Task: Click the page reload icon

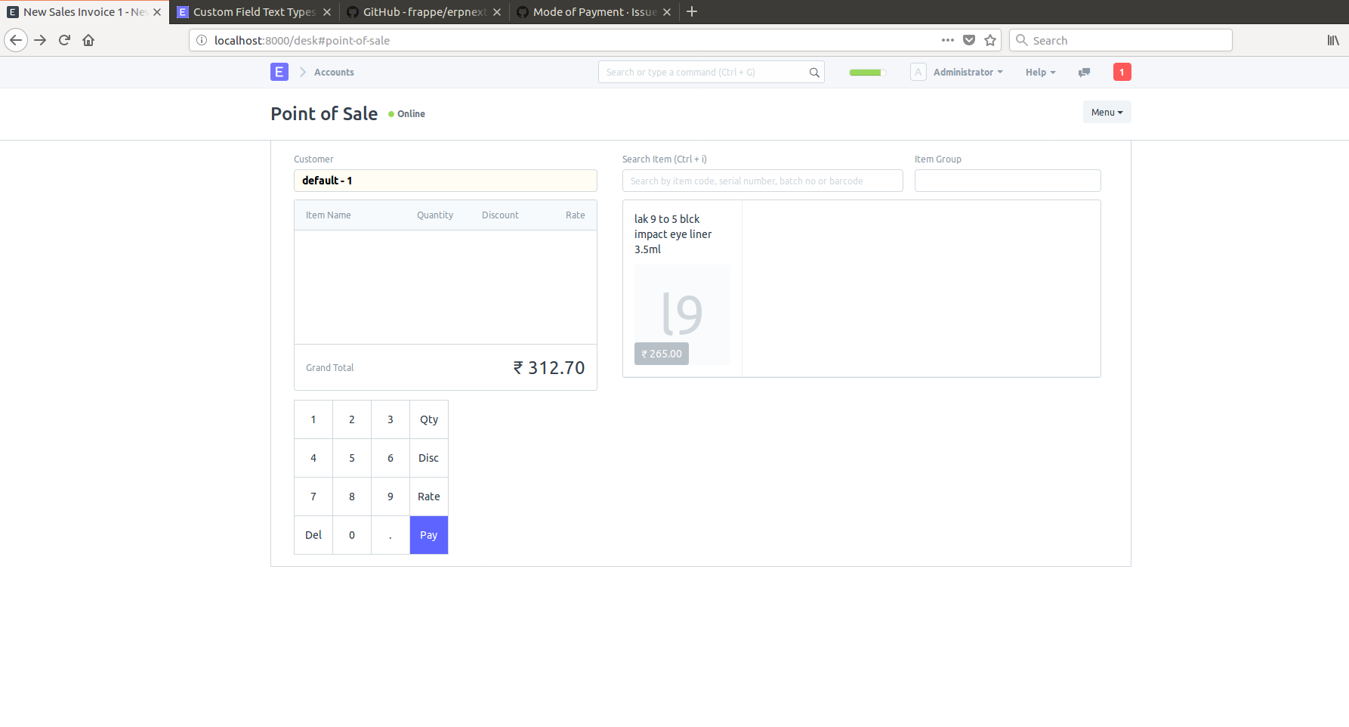Action: point(64,40)
